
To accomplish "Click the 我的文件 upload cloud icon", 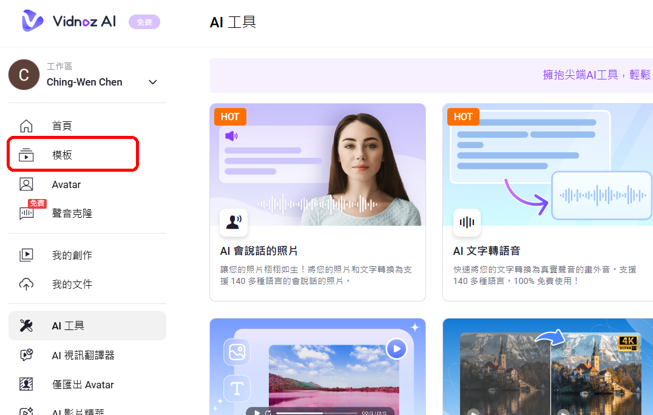I will coord(26,285).
